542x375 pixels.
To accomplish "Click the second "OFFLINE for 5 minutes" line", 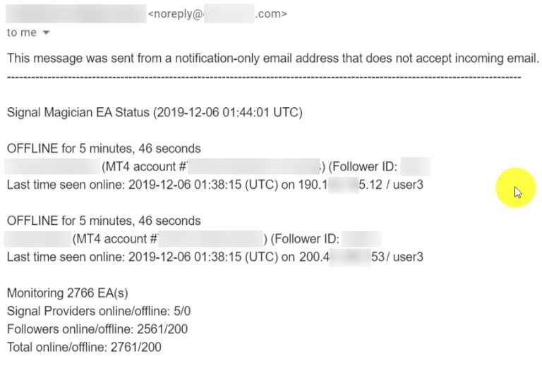I will coord(104,221).
